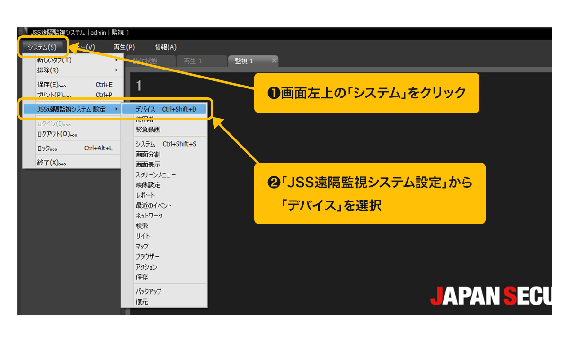Select ブラウザー in the submenu
This screenshot has height=340, width=568.
164,256
